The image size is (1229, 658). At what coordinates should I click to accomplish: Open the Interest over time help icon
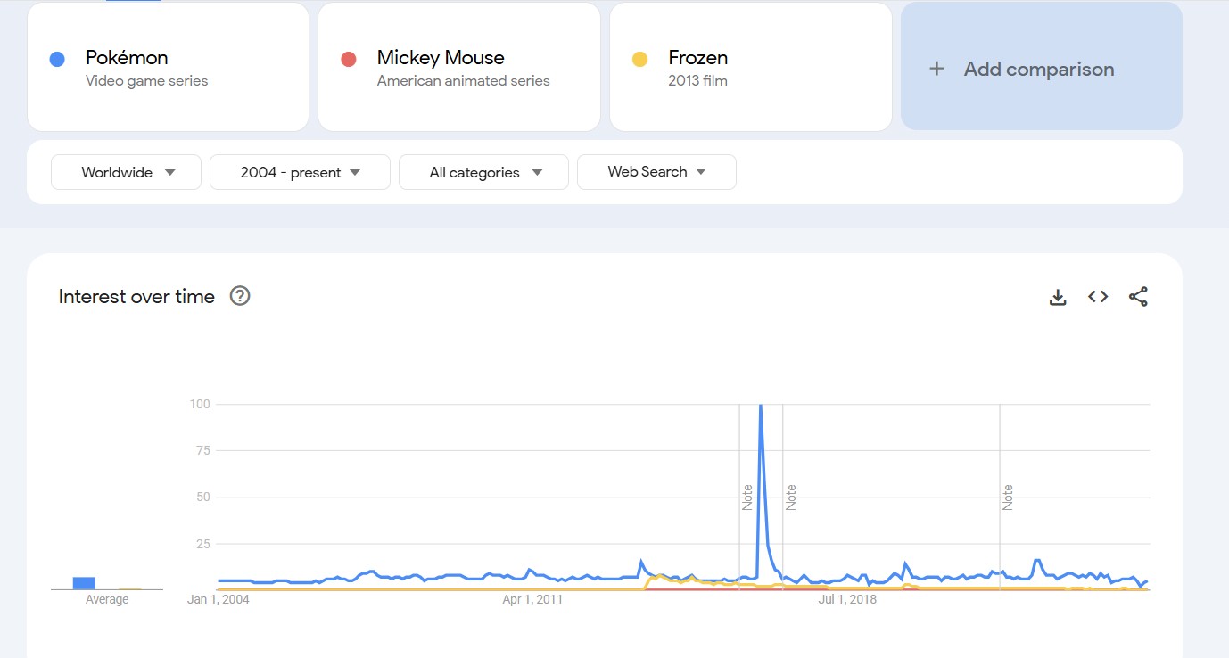[x=240, y=296]
